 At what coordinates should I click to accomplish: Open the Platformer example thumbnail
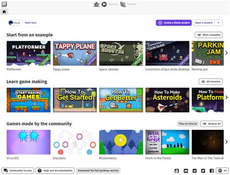(29, 53)
